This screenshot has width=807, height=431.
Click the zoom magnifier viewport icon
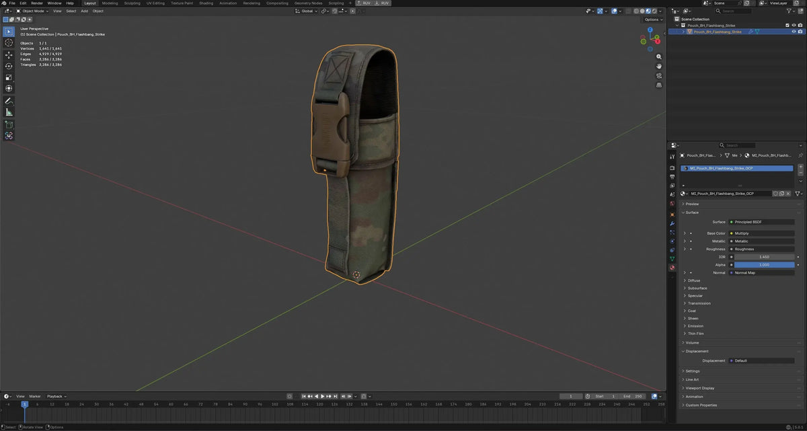659,57
